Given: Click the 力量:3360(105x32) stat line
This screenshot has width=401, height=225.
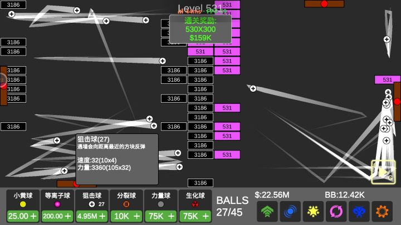Looking at the screenshot, I should (104, 168).
